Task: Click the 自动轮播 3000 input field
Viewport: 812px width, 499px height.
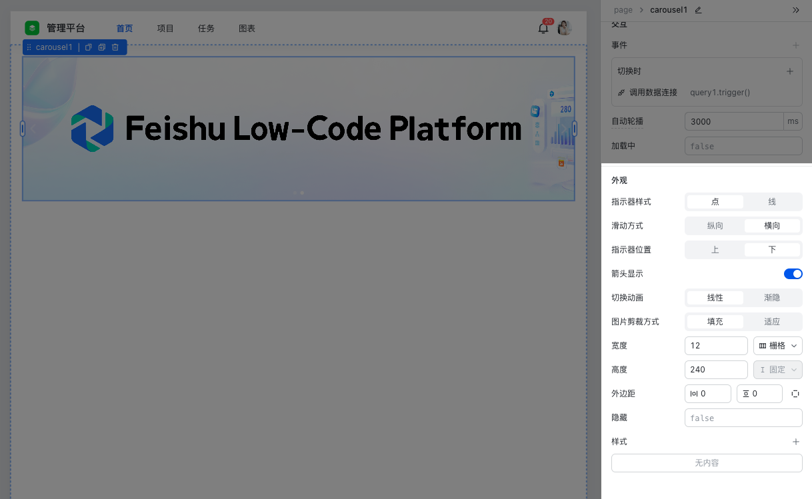Action: coord(734,121)
